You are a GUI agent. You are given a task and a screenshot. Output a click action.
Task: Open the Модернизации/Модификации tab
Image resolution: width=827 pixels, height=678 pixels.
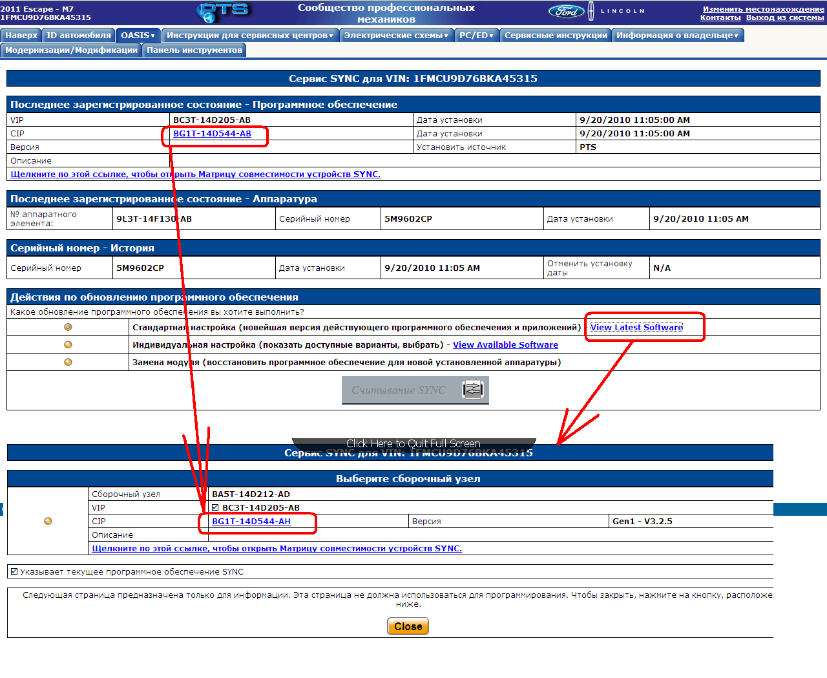(71, 50)
